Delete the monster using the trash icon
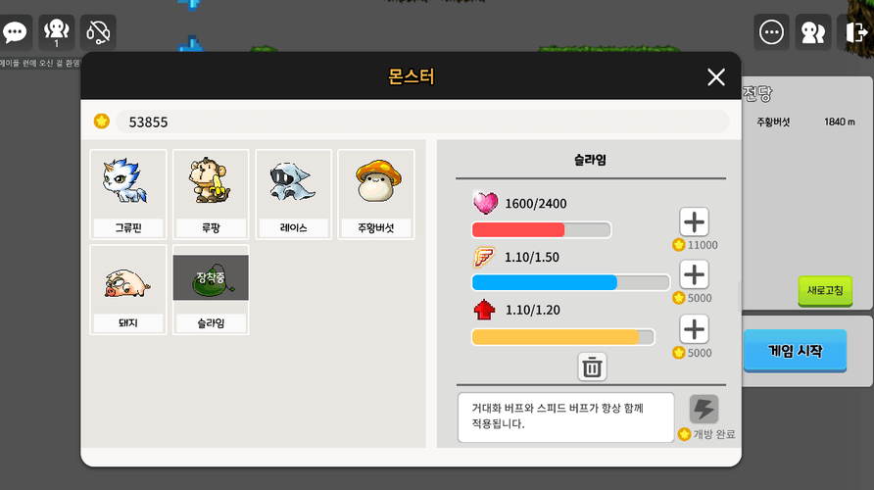This screenshot has height=490, width=874. click(x=592, y=367)
